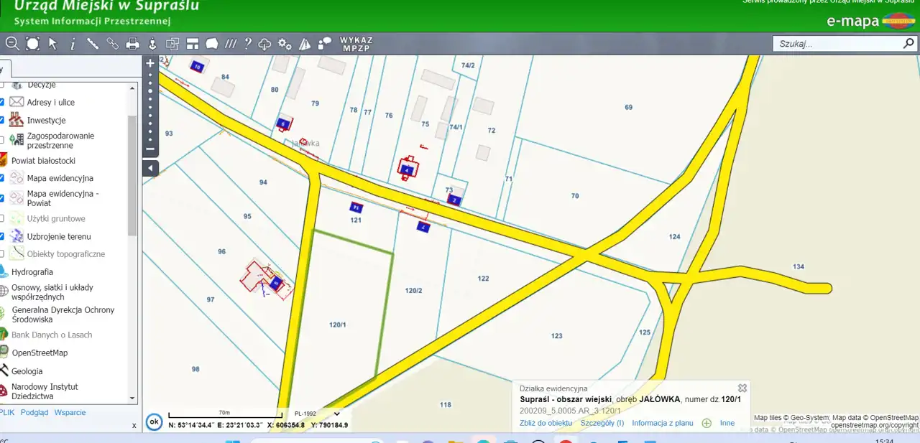Click the WYKAZ MPZP menu item
This screenshot has height=443, width=920.
(356, 44)
